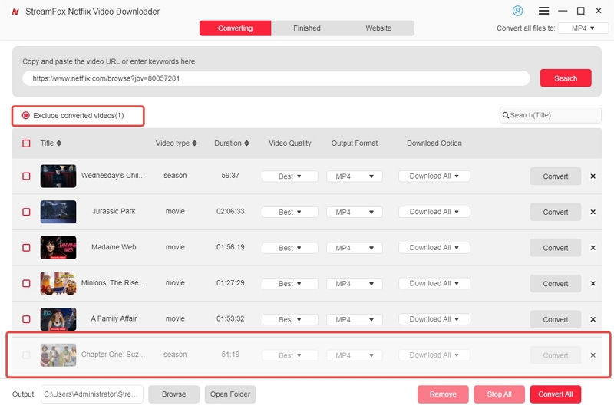Click the 'Madame Web' title text
Screen dimensions: 614x409
coord(114,247)
